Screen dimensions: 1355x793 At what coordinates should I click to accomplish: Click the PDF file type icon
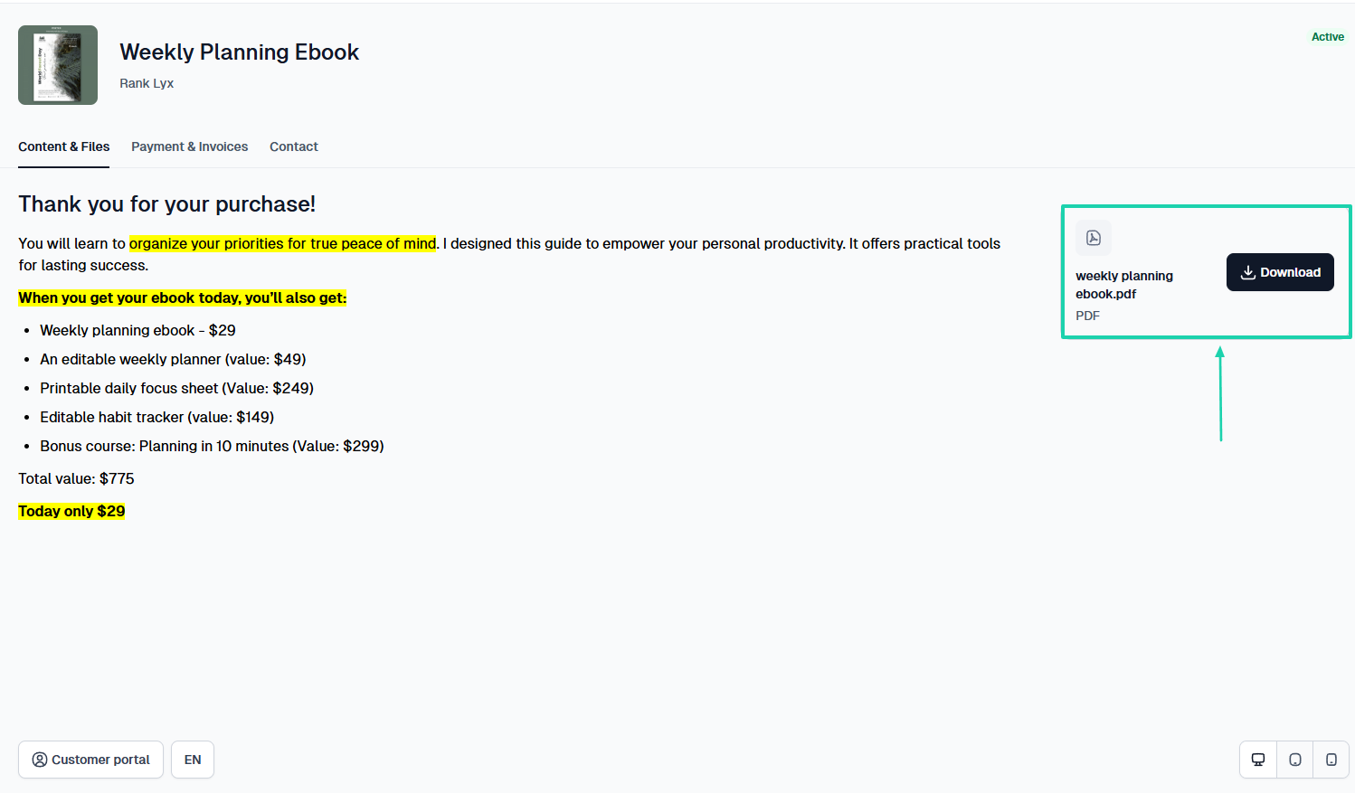pos(1094,238)
